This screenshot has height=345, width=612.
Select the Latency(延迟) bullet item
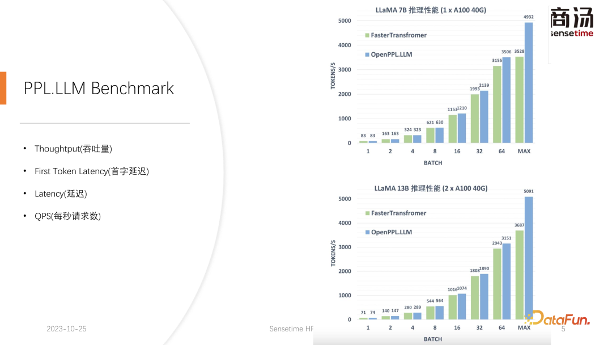tap(61, 194)
